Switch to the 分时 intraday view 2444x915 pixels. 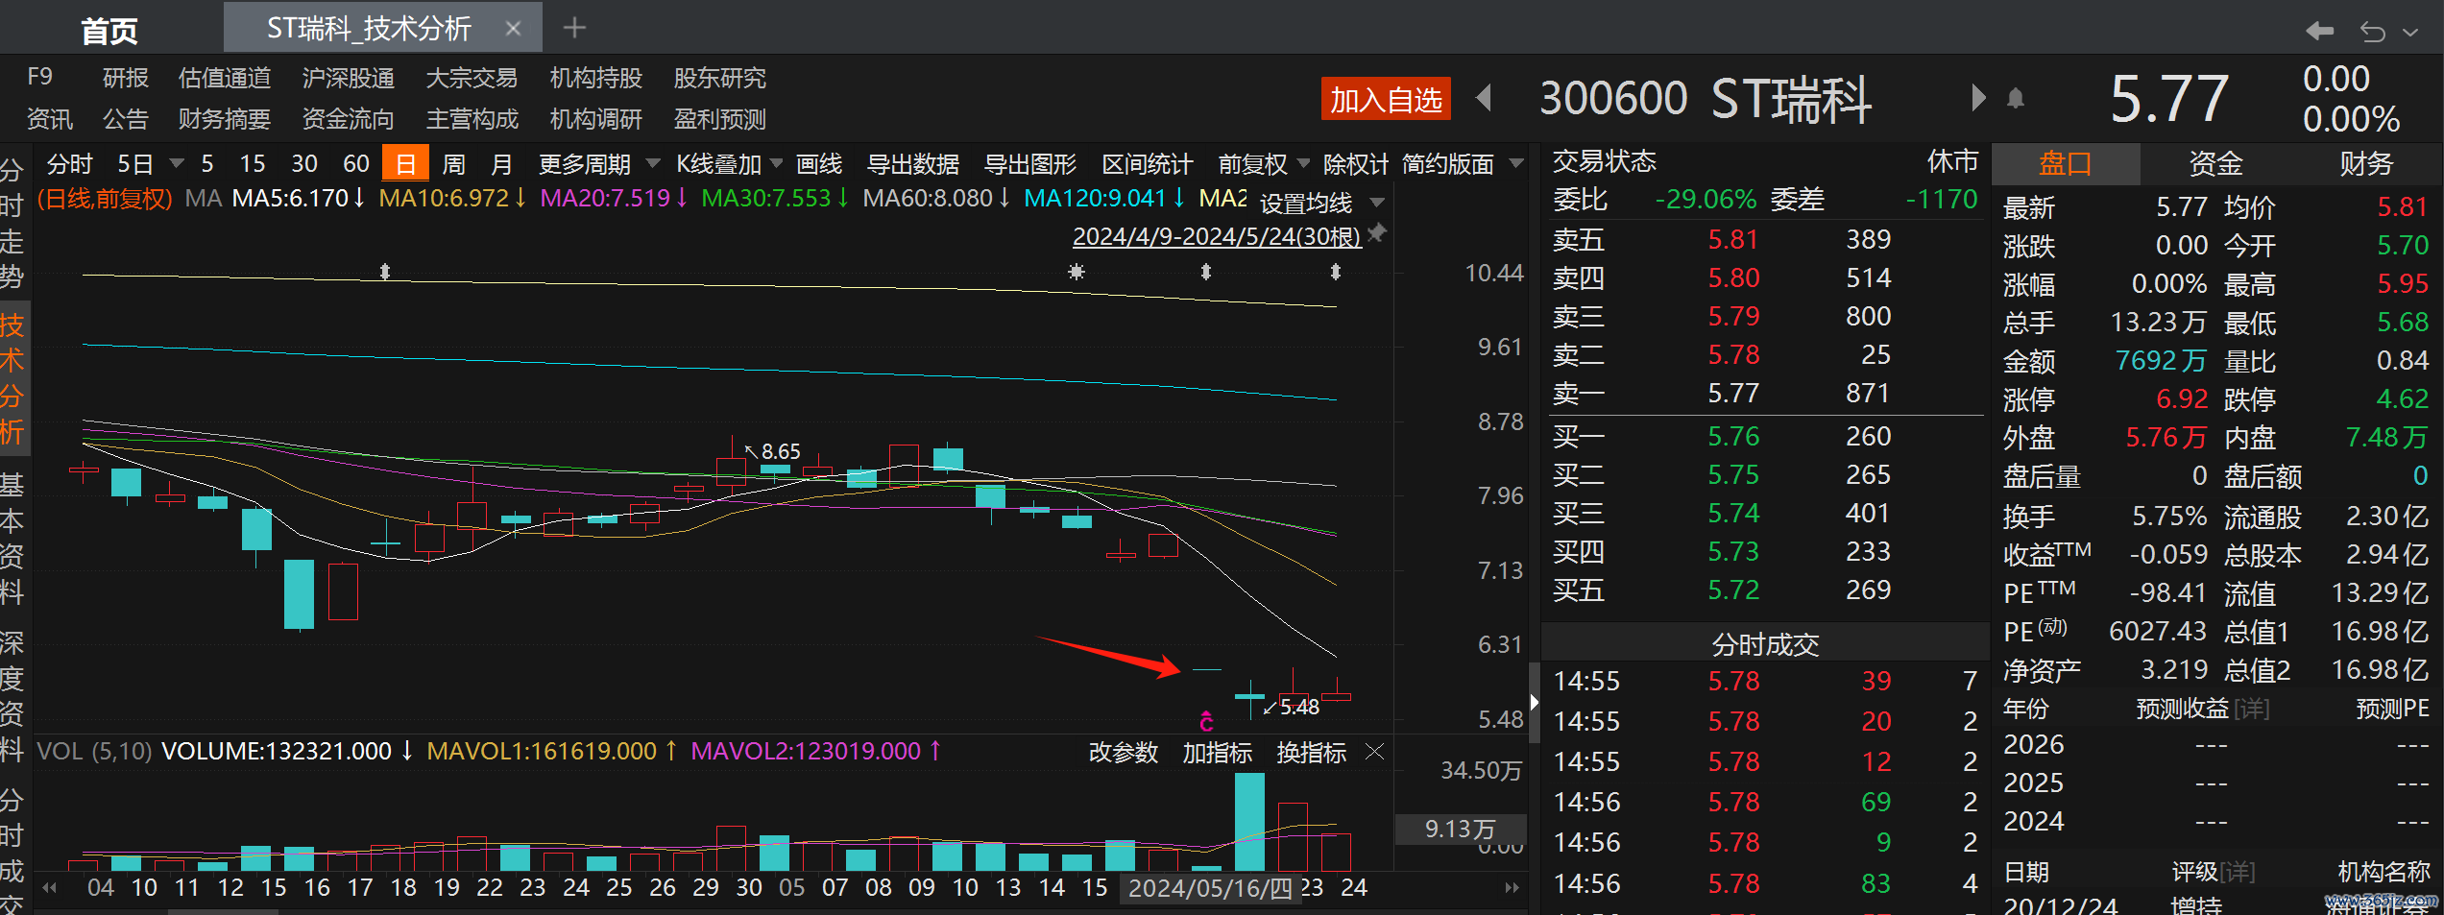pos(69,164)
